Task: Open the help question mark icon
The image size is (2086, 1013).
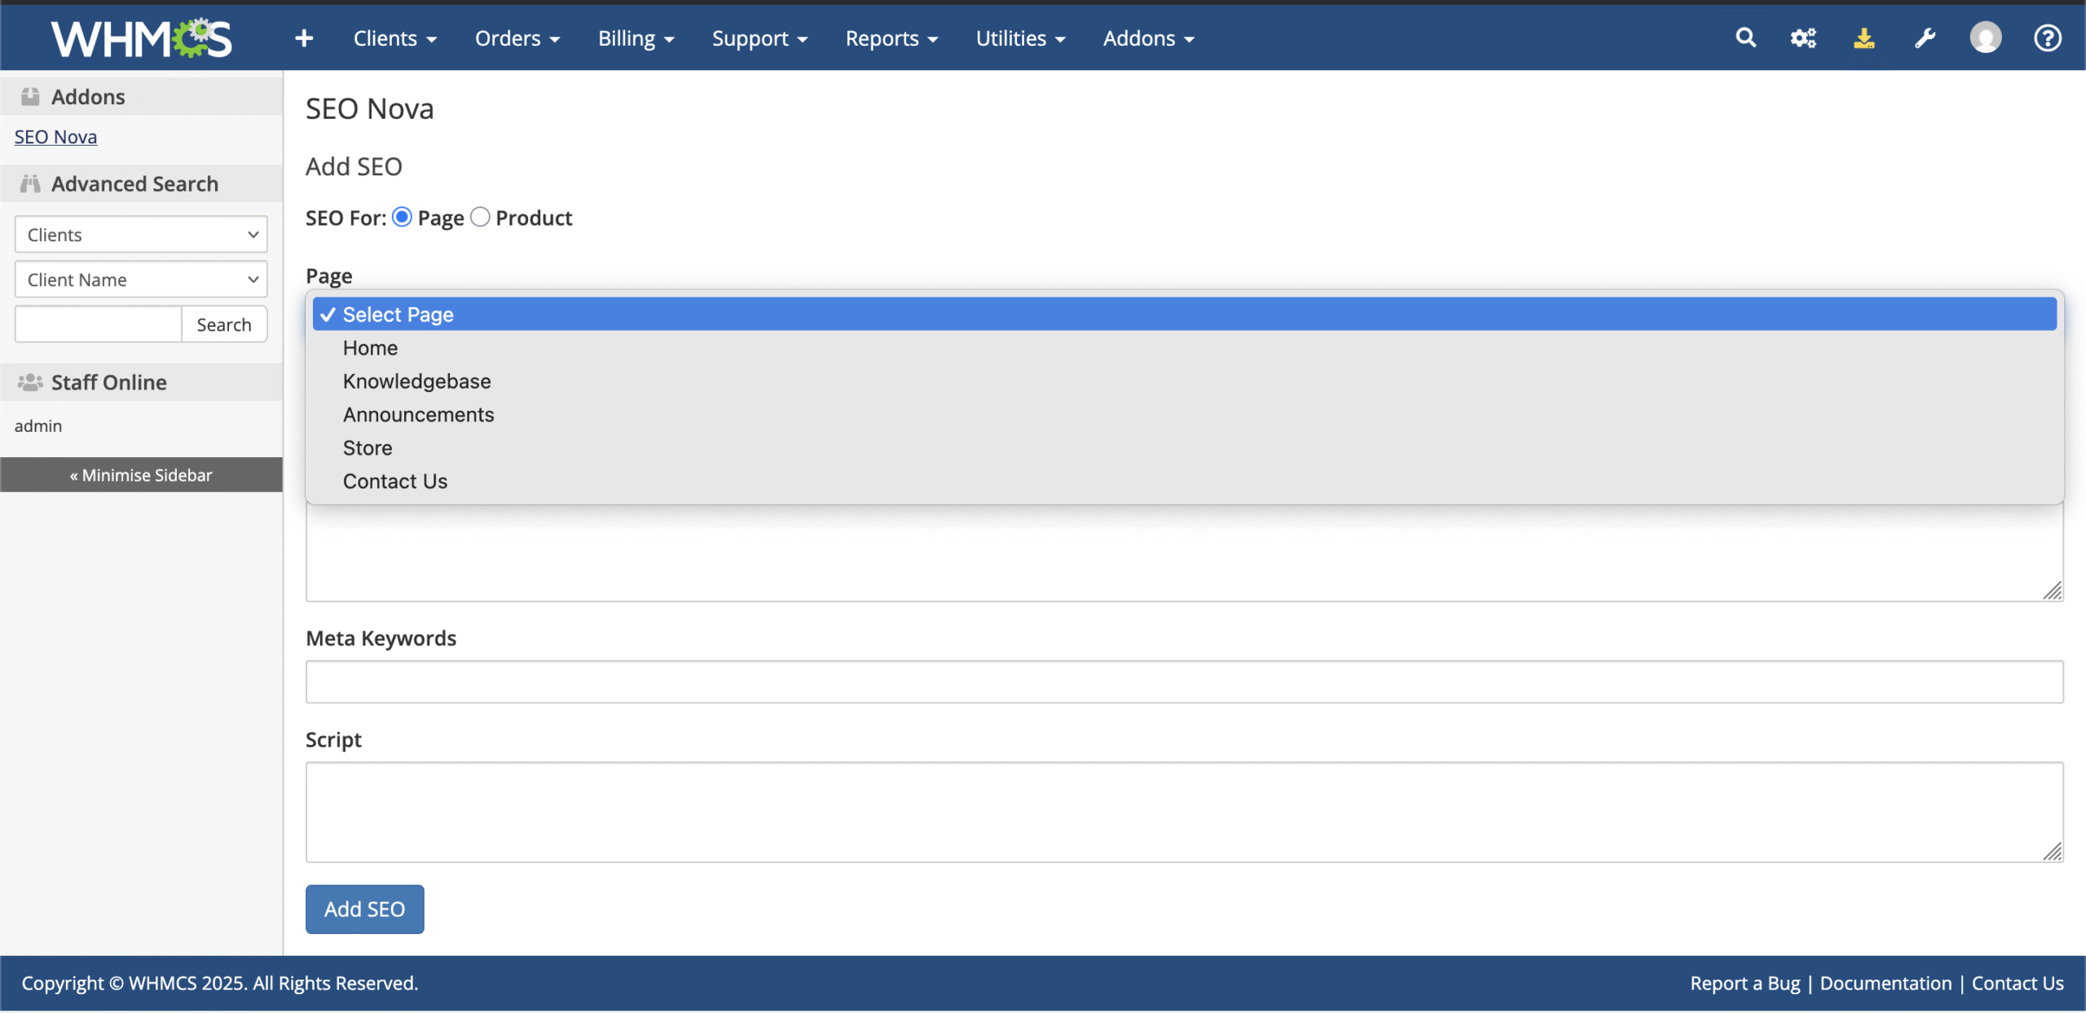Action: click(2047, 38)
